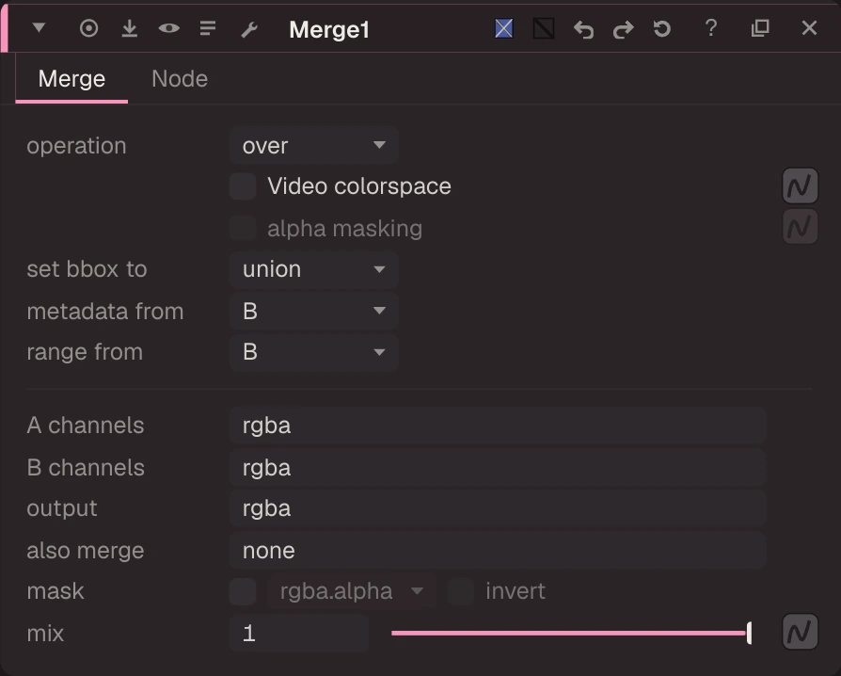Click the Merge1 node name field
Viewport: 841px width, 676px height.
click(329, 29)
